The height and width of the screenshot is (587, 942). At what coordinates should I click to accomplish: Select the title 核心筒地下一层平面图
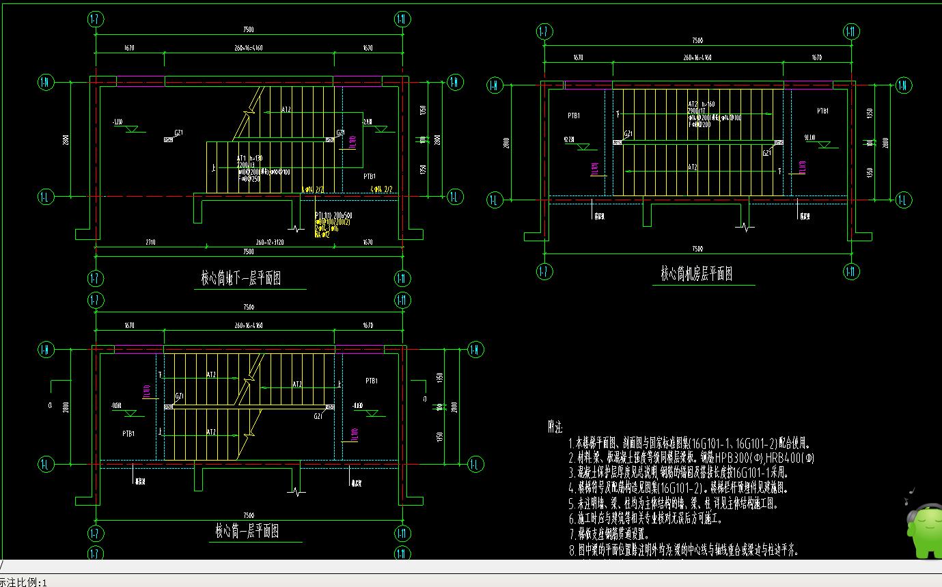[240, 278]
